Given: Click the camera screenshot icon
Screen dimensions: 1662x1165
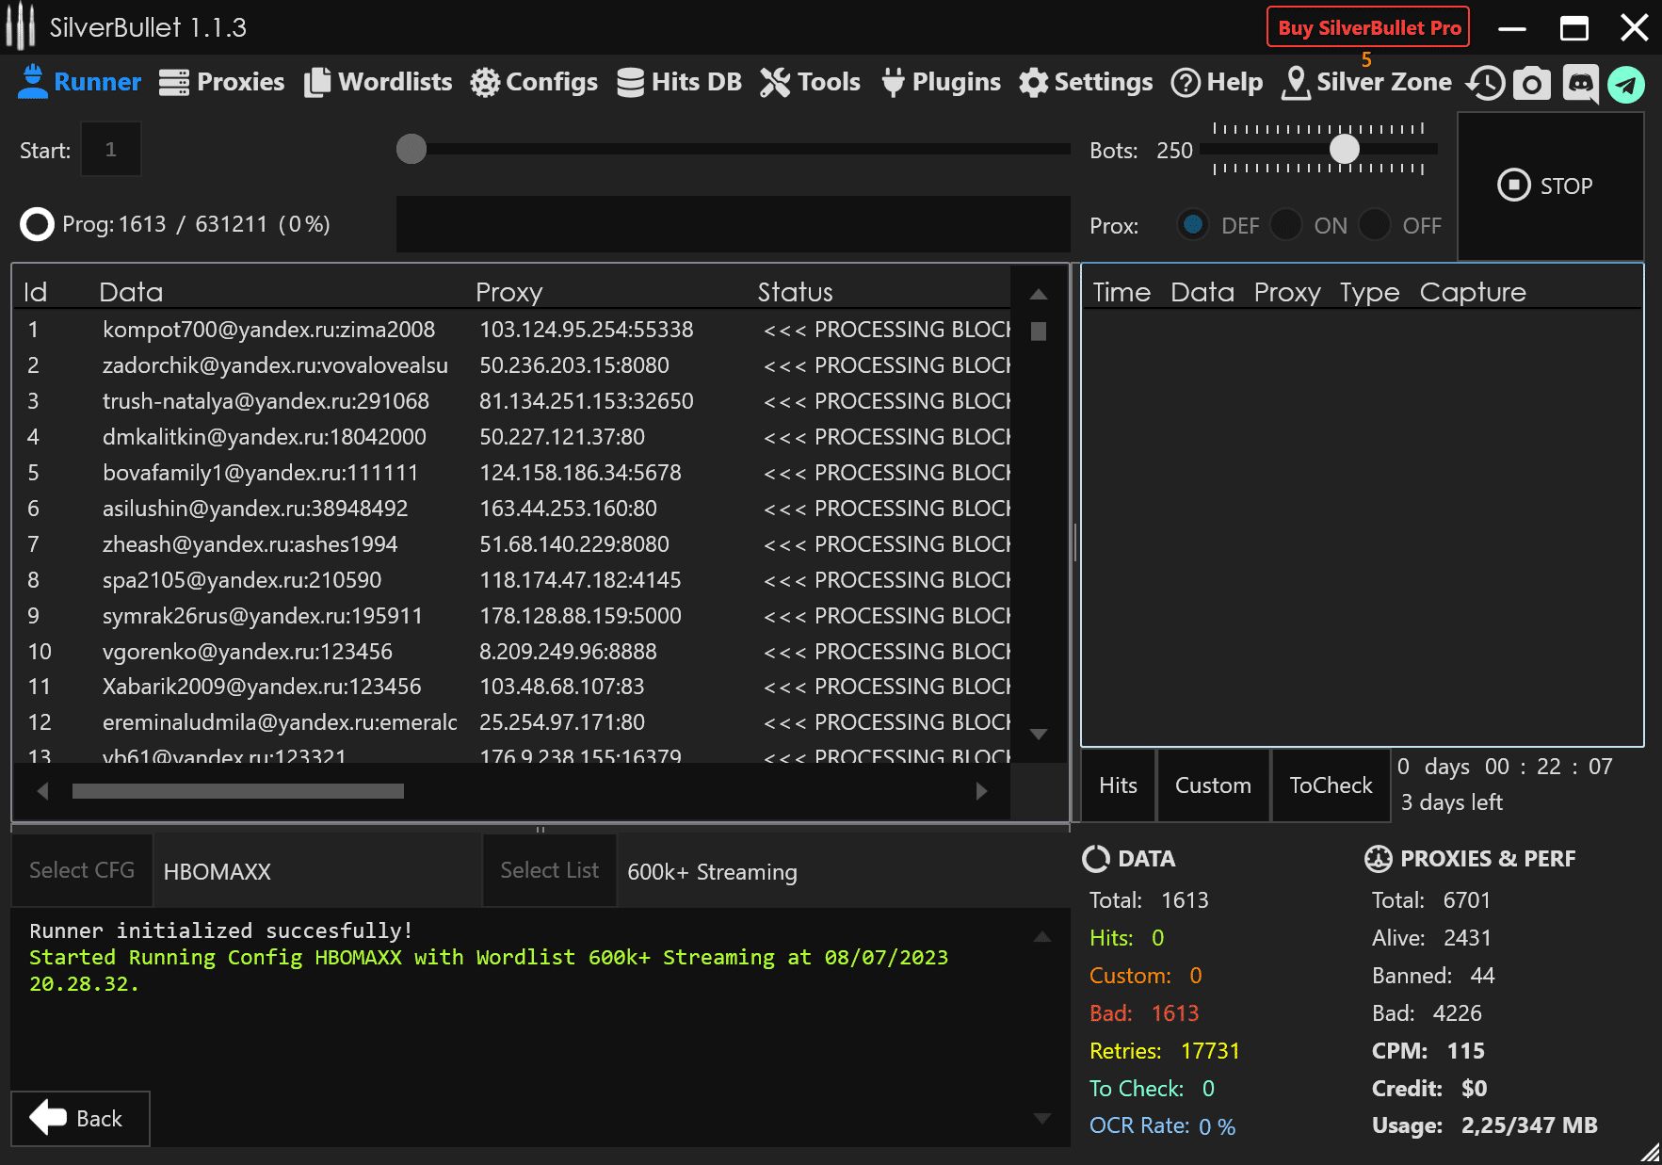Looking at the screenshot, I should (x=1532, y=83).
